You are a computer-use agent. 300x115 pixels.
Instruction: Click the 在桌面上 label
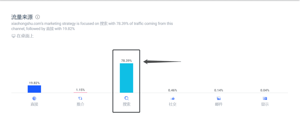tap(25, 36)
